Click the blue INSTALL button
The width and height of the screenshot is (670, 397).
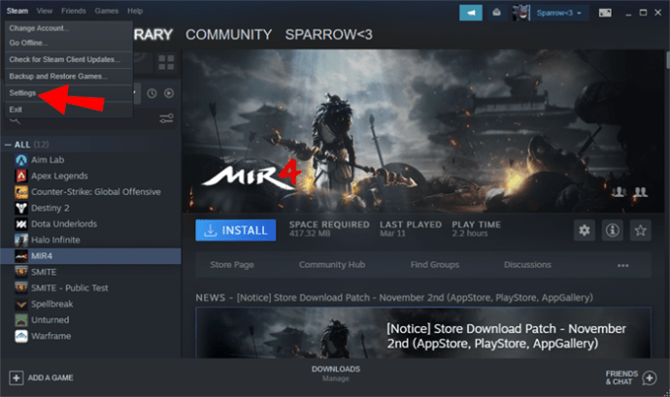point(235,230)
